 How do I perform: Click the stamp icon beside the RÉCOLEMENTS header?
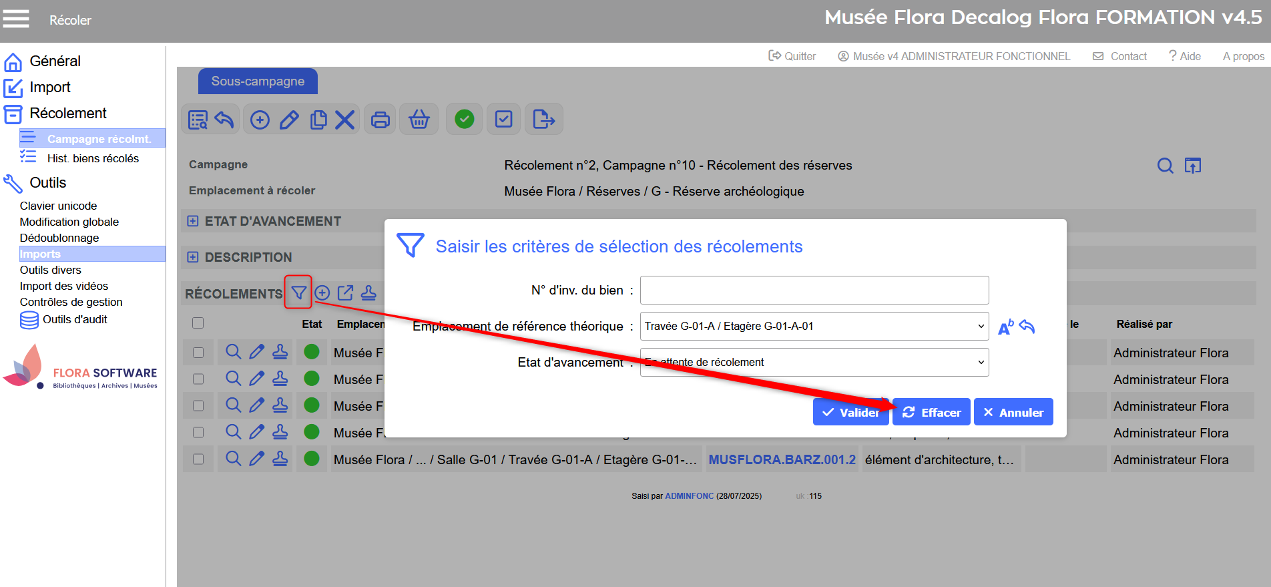pos(368,292)
